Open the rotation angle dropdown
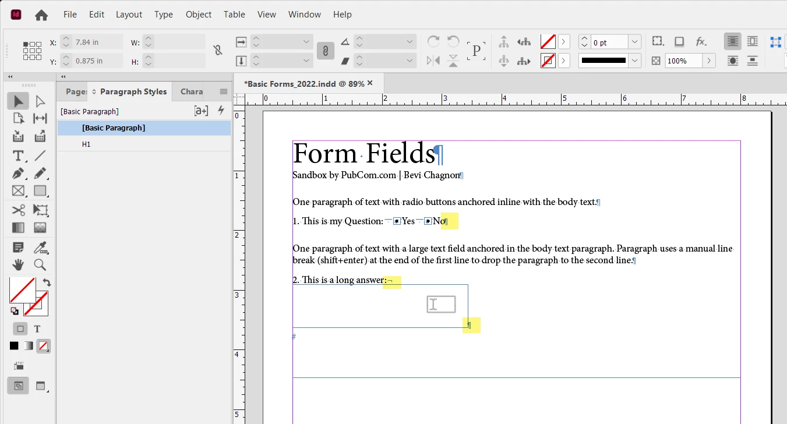The image size is (787, 424). click(411, 42)
